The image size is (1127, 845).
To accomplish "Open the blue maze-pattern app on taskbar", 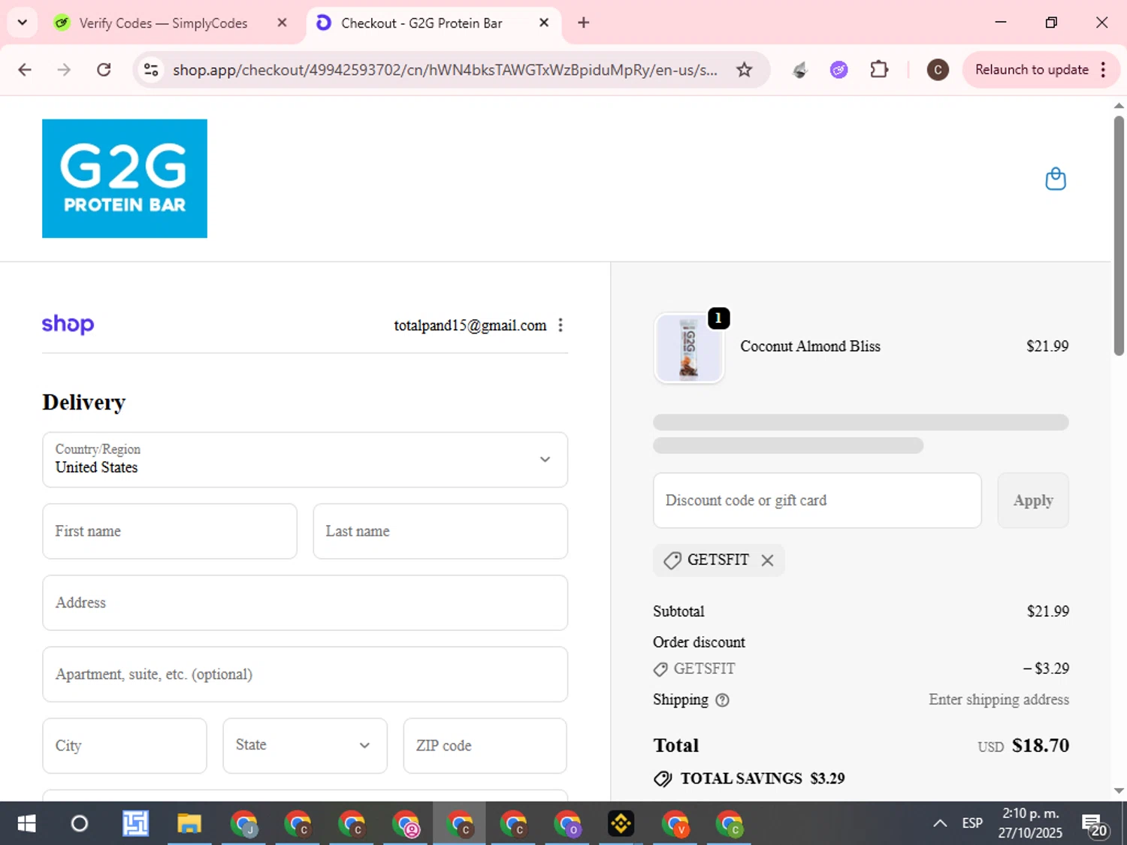I will click(135, 824).
